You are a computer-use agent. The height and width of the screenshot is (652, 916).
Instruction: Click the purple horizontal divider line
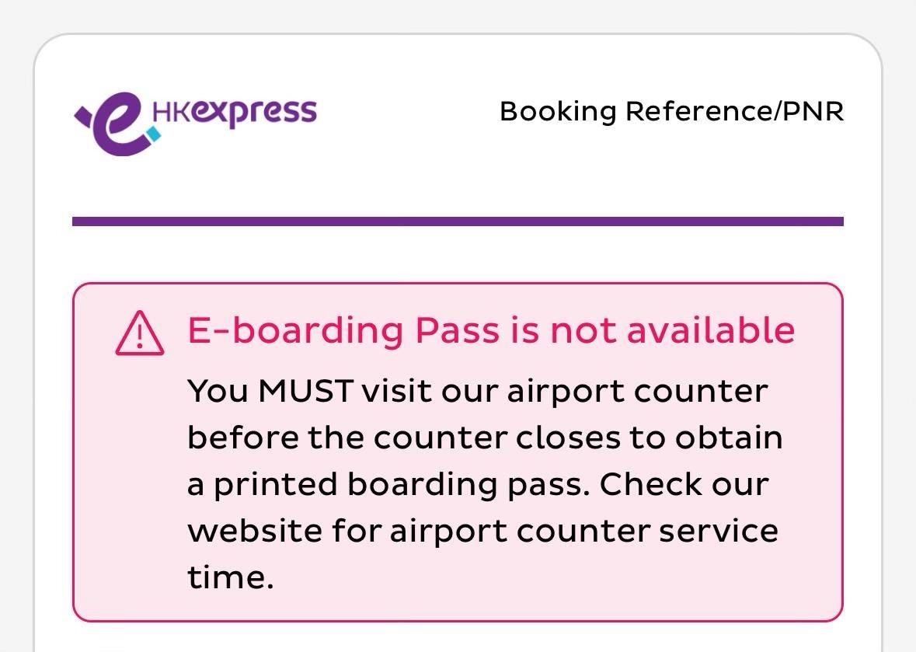click(458, 221)
